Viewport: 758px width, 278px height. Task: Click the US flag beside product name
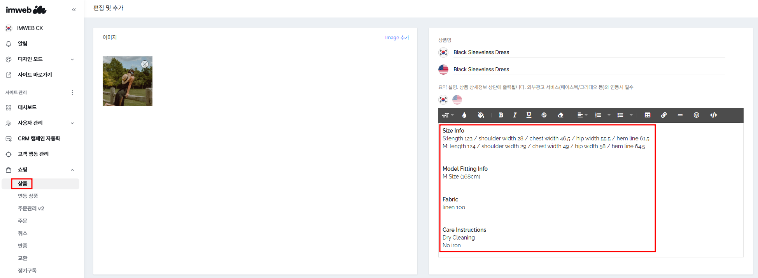(443, 69)
